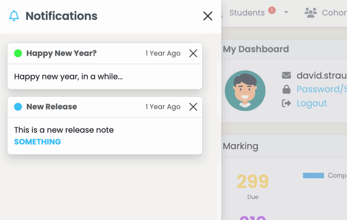Click the password lock icon
This screenshot has width=347, height=220.
coord(286,89)
